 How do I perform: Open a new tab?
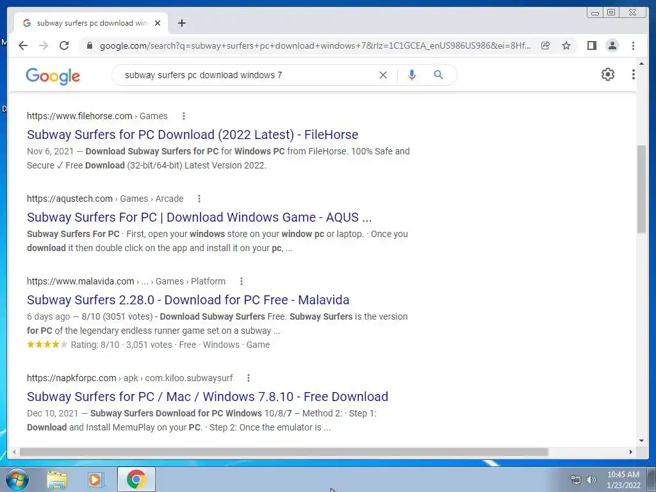click(181, 23)
